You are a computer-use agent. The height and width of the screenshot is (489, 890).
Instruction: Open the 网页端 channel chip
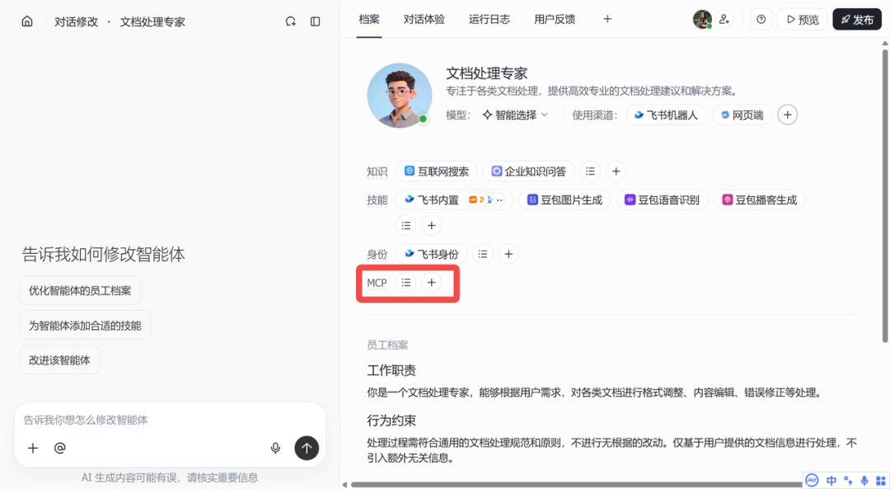(x=742, y=115)
